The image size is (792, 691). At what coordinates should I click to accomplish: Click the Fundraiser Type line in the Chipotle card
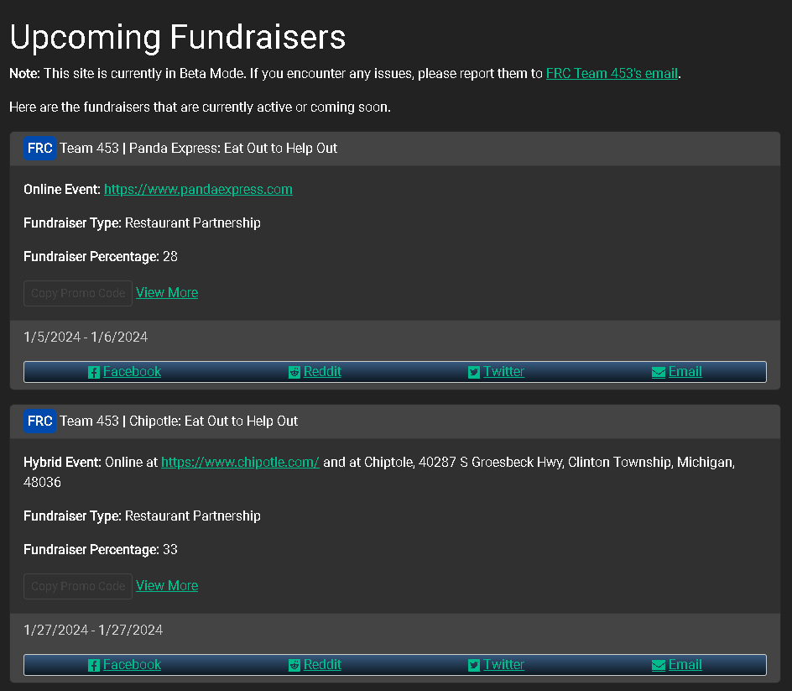pos(142,516)
